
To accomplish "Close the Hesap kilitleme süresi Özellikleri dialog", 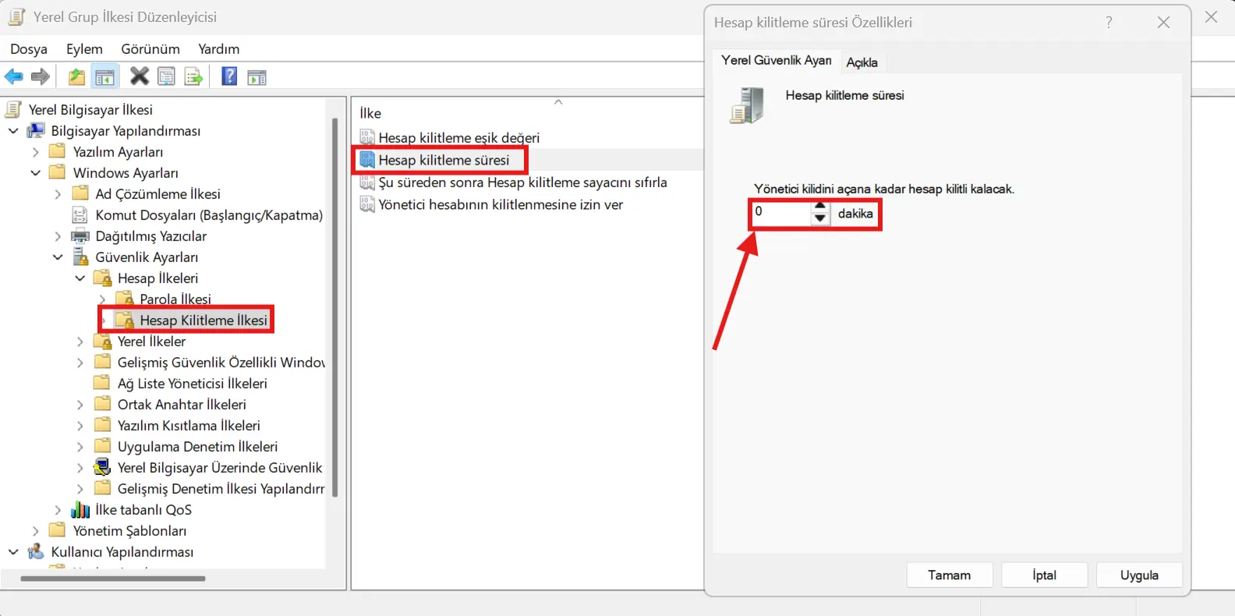I will pos(1163,22).
